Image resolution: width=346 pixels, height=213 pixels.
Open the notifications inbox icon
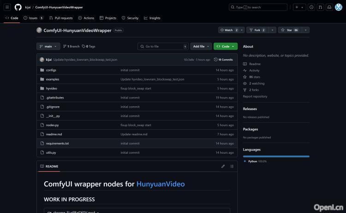329,7
